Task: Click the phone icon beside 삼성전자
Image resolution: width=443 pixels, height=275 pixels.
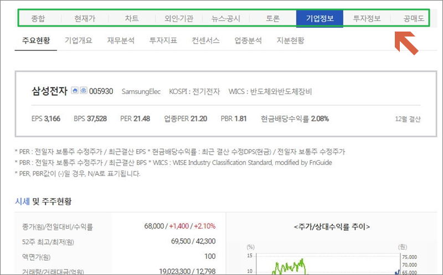Action: (84, 90)
